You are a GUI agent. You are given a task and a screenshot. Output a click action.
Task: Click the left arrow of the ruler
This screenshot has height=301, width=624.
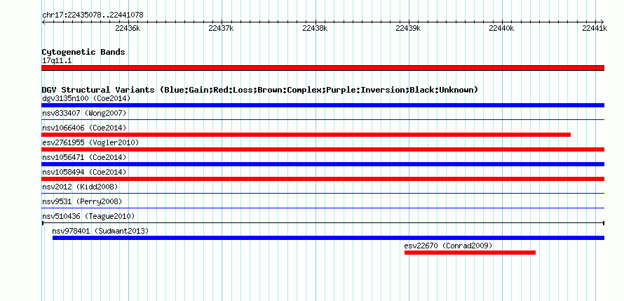point(43,22)
